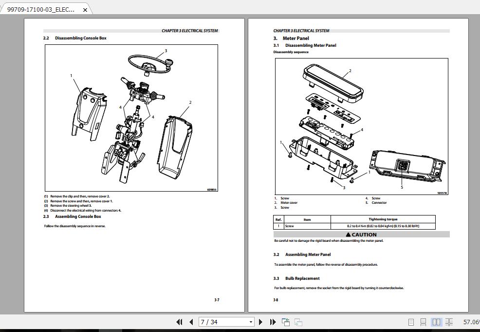Toggle continuous facing pages mode

tap(449, 322)
